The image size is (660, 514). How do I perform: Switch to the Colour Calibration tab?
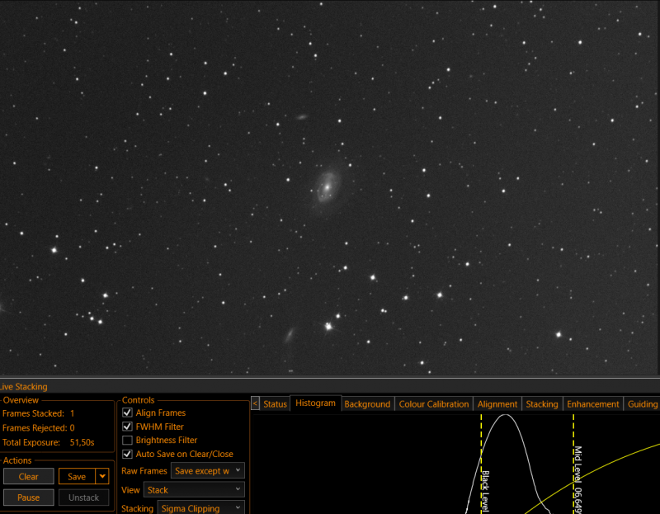tap(434, 404)
